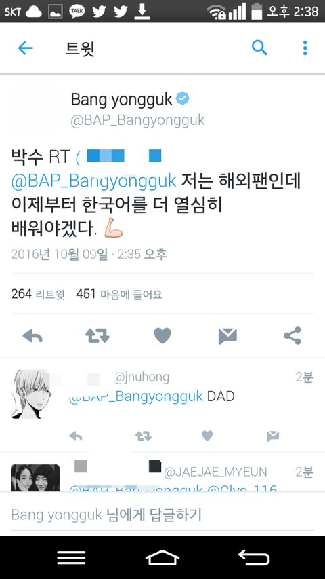View the 264 리트윗 list
This screenshot has height=579, width=325.
tap(38, 295)
